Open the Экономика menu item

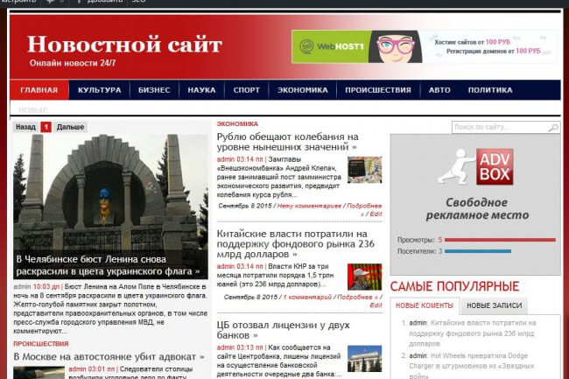303,90
